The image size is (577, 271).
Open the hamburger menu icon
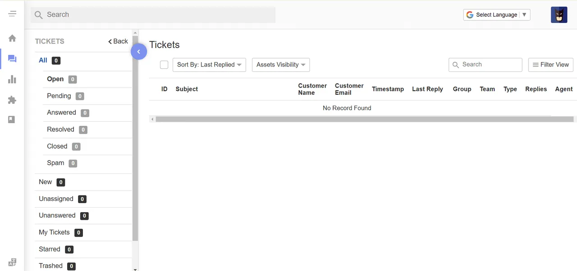click(12, 14)
